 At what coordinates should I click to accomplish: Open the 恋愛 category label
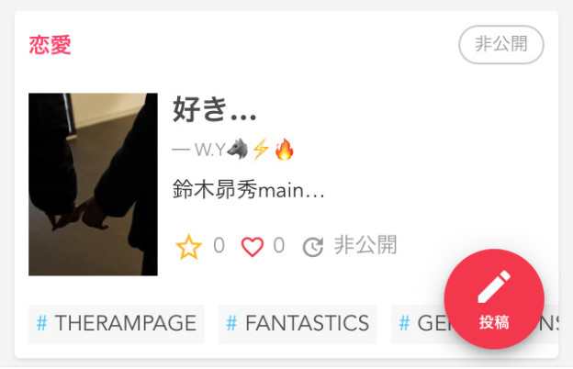tap(51, 45)
